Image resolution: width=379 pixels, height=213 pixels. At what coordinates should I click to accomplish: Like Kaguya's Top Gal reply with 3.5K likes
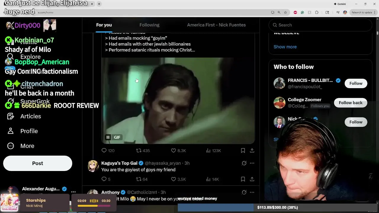tap(178, 179)
